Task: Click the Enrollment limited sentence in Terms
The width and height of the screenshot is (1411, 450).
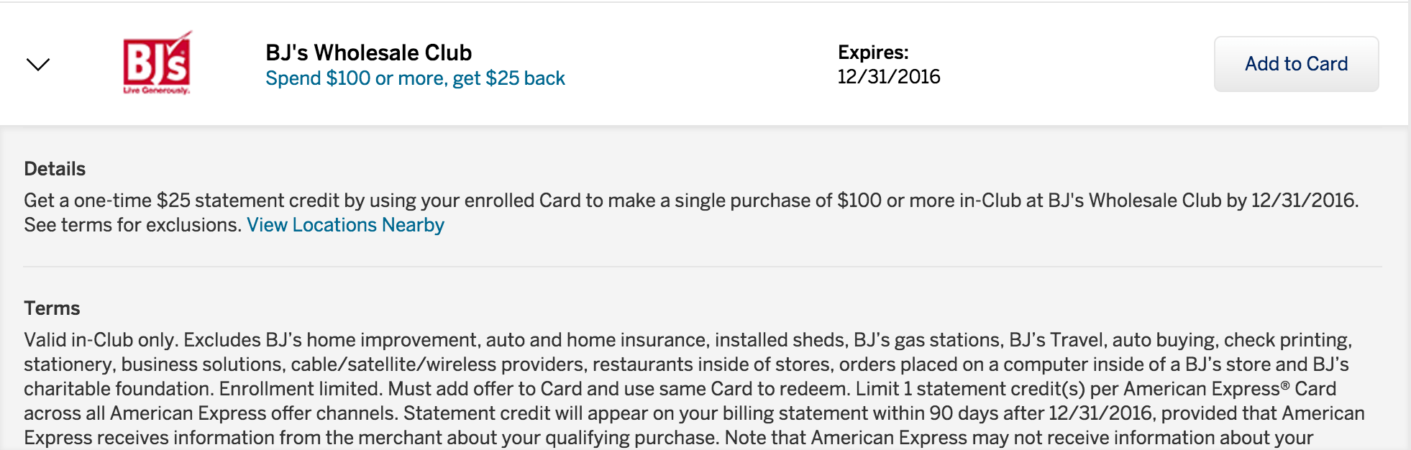Action: 301,389
